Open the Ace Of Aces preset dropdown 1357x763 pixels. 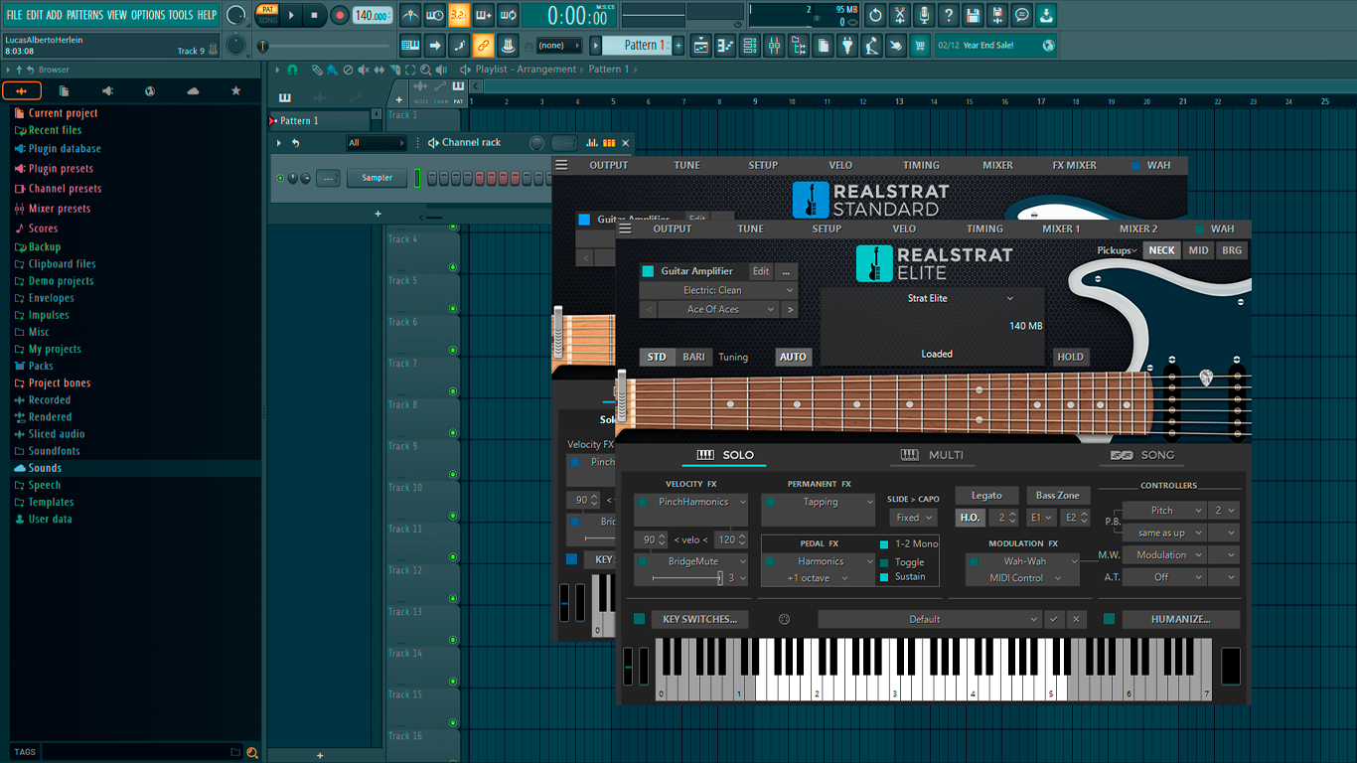[718, 310]
